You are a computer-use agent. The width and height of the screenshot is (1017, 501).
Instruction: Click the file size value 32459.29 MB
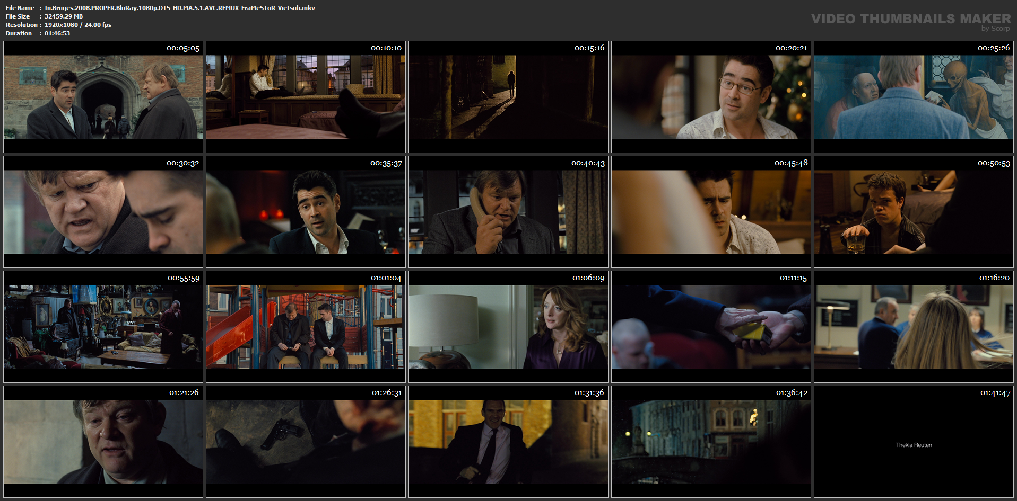pyautogui.click(x=64, y=16)
